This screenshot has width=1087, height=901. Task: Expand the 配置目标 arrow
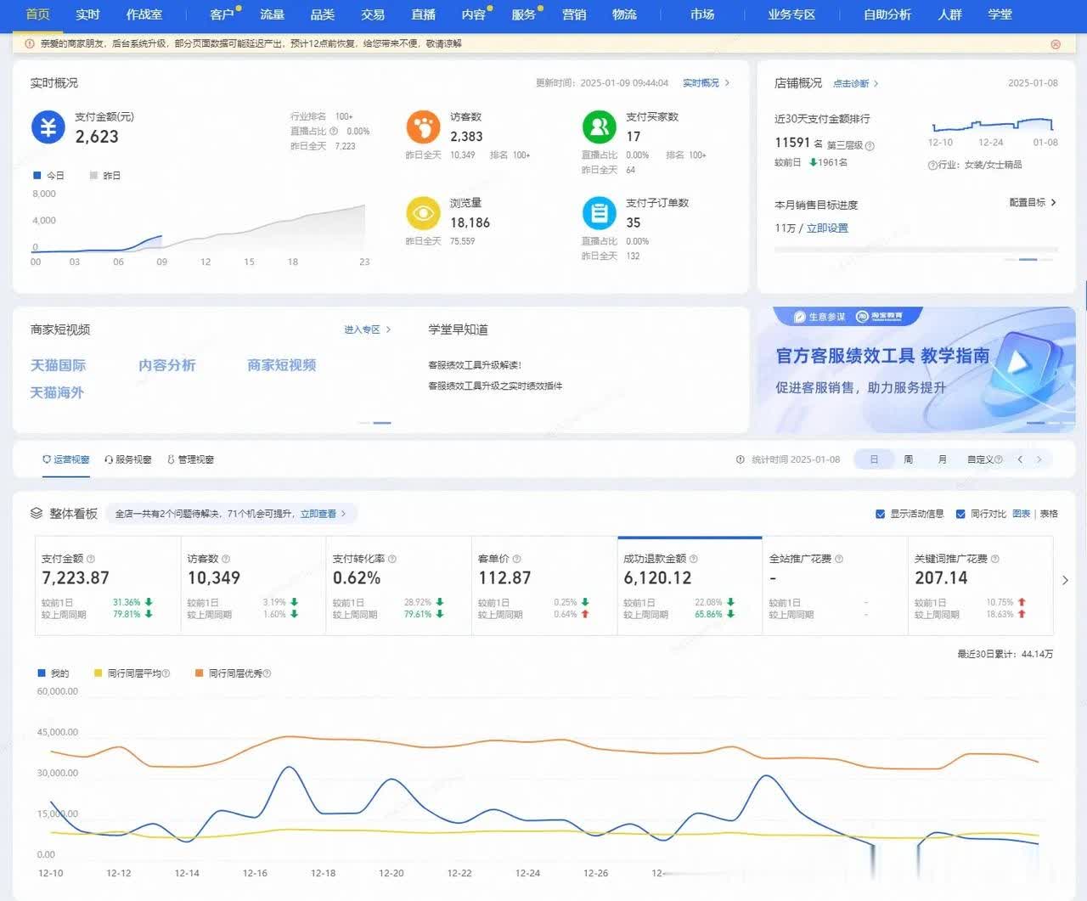(1054, 202)
